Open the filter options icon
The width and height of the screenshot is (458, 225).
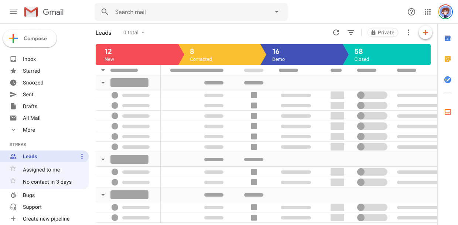[351, 32]
